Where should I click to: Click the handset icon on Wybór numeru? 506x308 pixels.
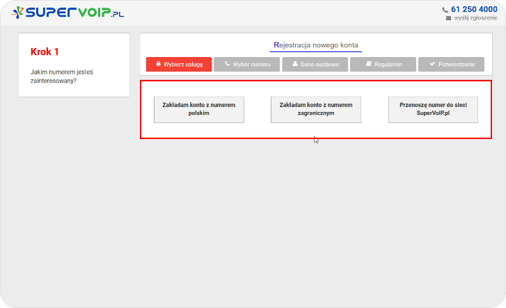coord(228,64)
